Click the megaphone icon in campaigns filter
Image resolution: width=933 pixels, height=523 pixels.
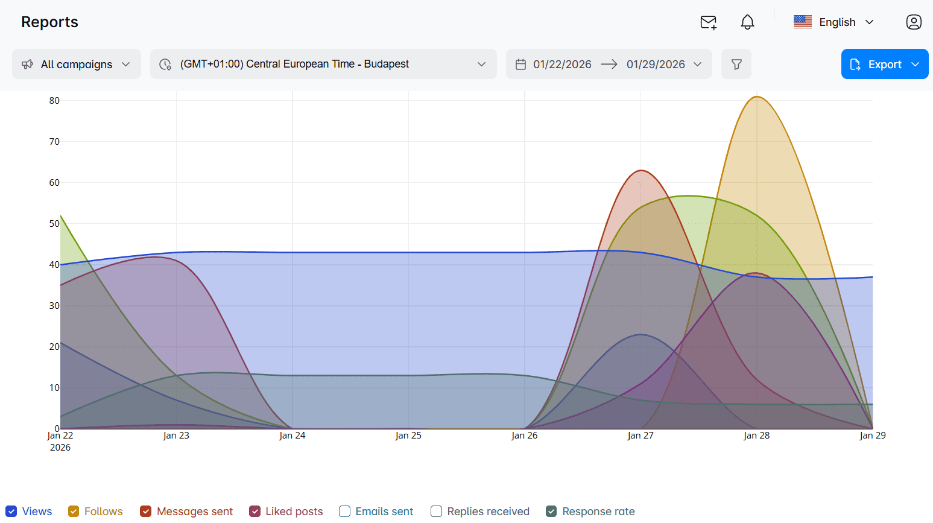28,64
